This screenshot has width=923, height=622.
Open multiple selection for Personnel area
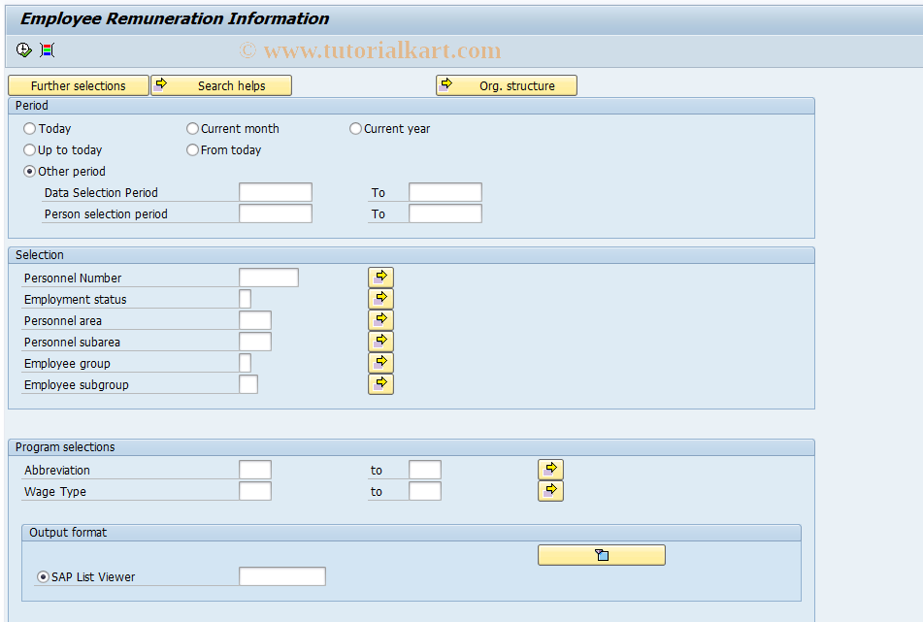pyautogui.click(x=380, y=319)
